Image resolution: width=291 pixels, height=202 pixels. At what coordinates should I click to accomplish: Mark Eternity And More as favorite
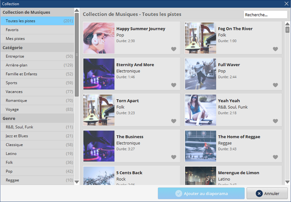(174, 85)
